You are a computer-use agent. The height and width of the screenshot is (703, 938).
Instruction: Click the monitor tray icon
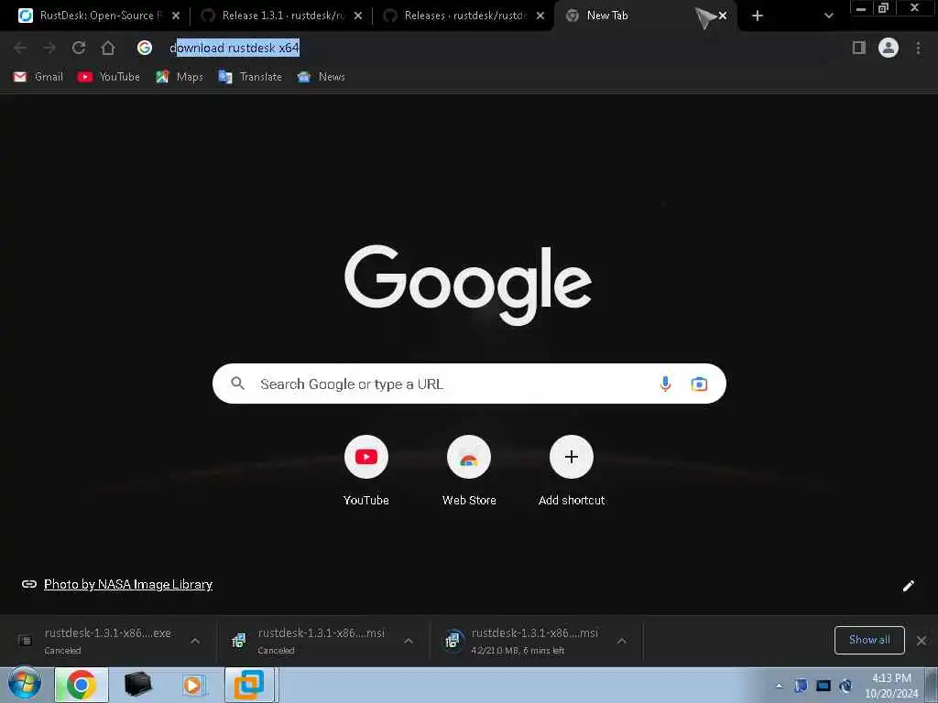tap(823, 686)
